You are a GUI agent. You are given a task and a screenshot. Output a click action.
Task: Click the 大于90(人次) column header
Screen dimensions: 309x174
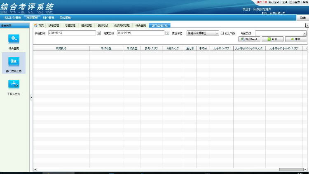(222, 49)
